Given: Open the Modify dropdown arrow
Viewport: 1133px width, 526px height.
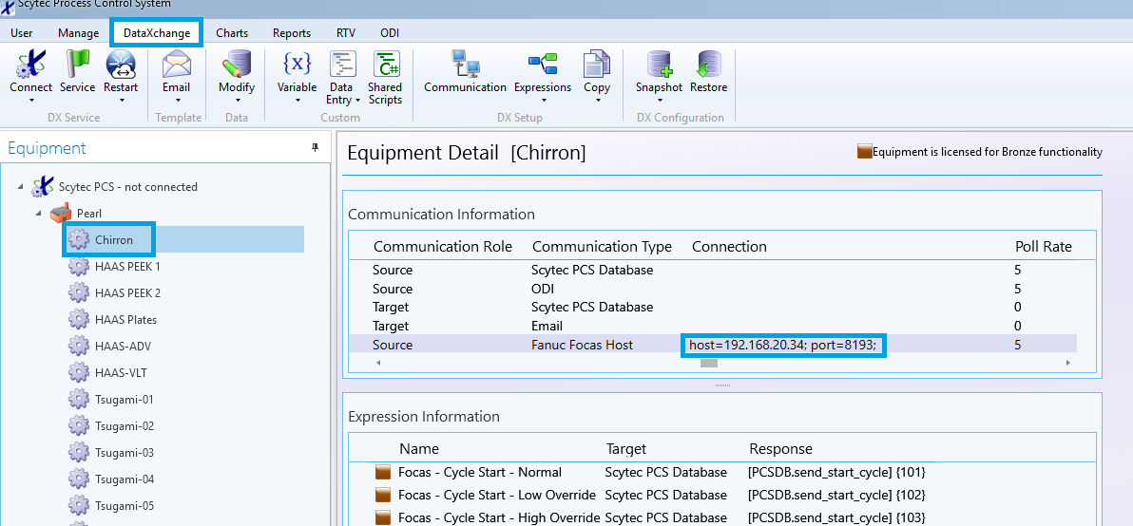Looking at the screenshot, I should coord(237,101).
